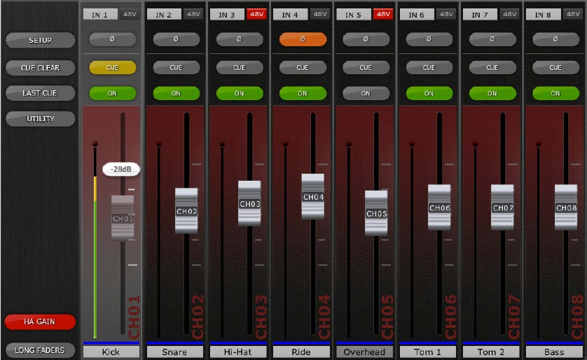Click the CH08 fader knob
This screenshot has height=360, width=587.
pos(566,207)
